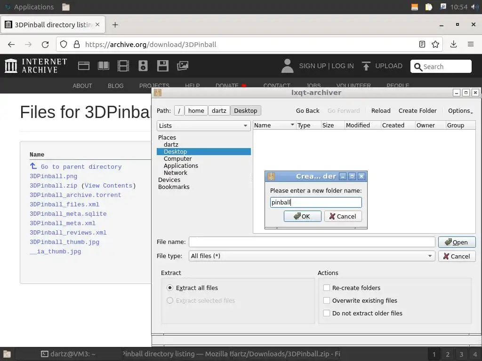Viewport: 482px width, 361px height.
Task: Open the Software (floppy disk) icon
Action: pyautogui.click(x=162, y=66)
